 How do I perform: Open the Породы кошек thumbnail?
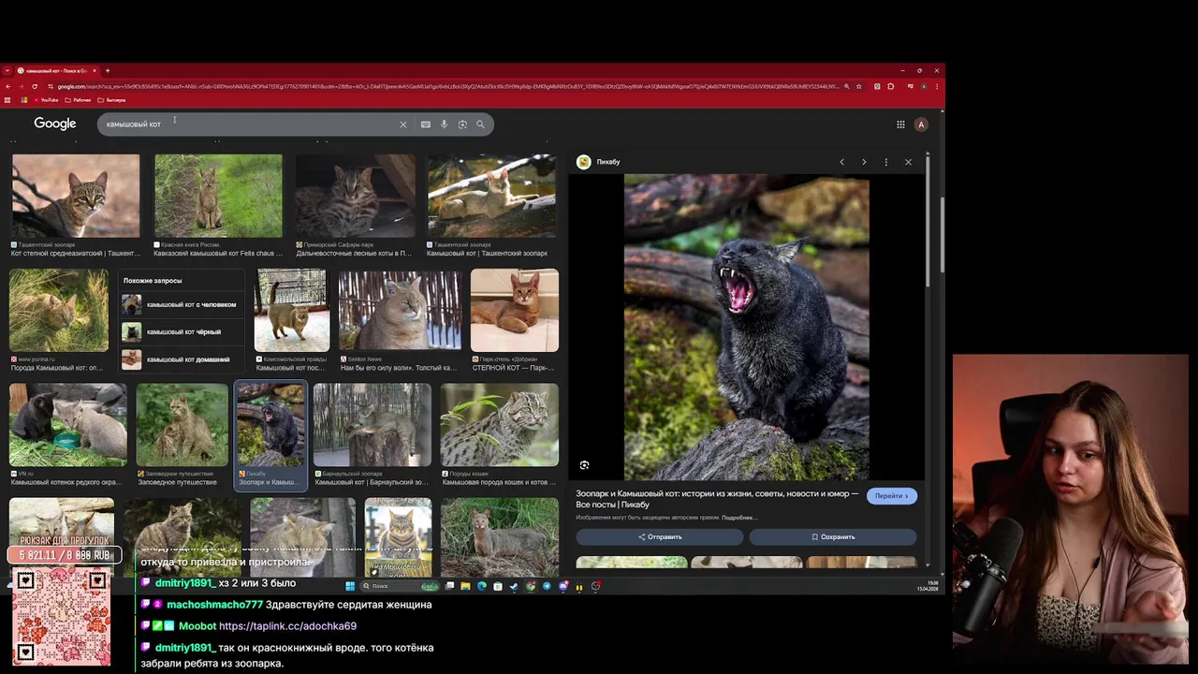pyautogui.click(x=500, y=425)
